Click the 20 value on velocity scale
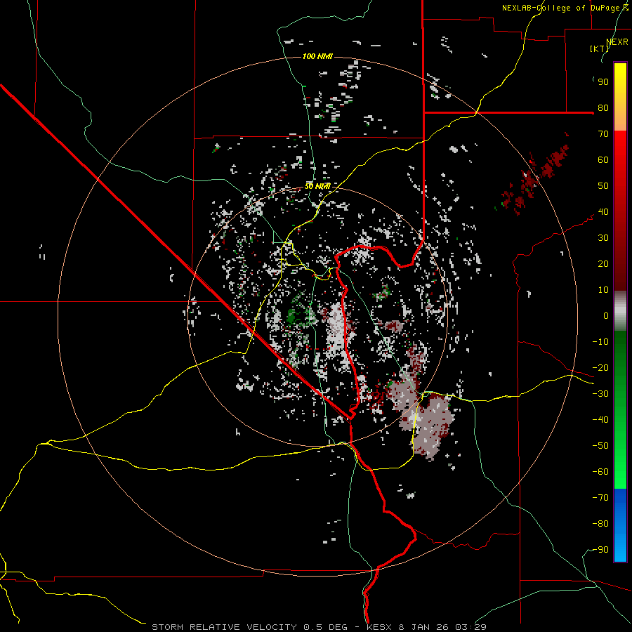Viewport: 632px width, 632px height. tap(603, 264)
